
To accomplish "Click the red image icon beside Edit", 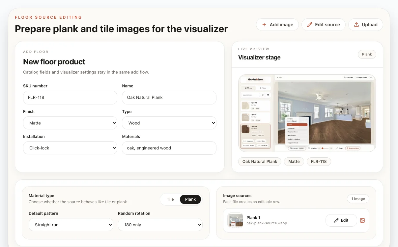I will click(x=362, y=220).
